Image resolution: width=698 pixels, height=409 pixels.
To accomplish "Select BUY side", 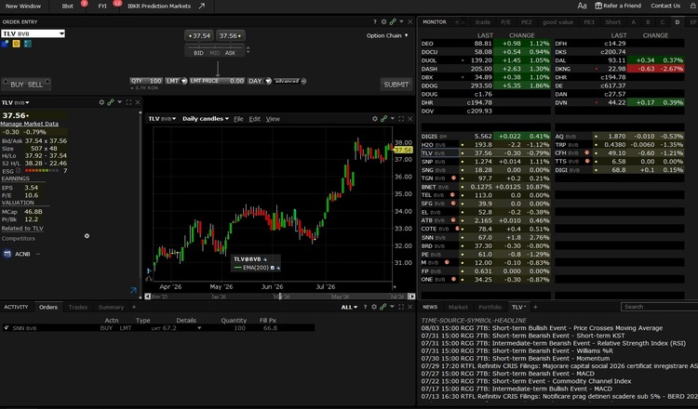I will (18, 85).
